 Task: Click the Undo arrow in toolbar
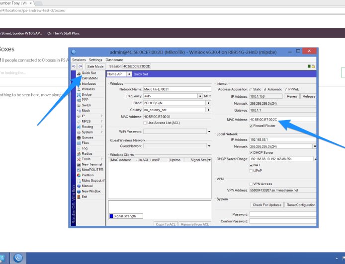[74, 66]
